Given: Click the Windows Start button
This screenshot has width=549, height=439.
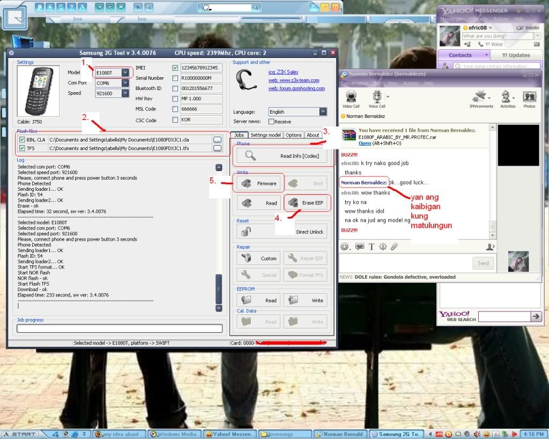Looking at the screenshot, I should (x=20, y=434).
